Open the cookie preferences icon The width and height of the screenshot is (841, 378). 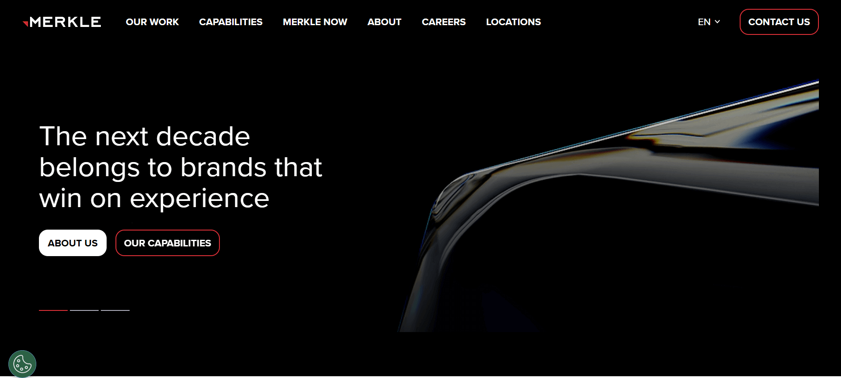pyautogui.click(x=22, y=364)
